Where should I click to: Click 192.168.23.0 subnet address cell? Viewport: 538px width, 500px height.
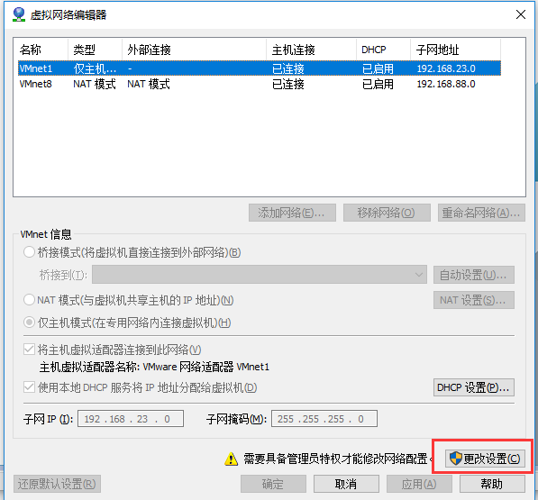[x=446, y=68]
